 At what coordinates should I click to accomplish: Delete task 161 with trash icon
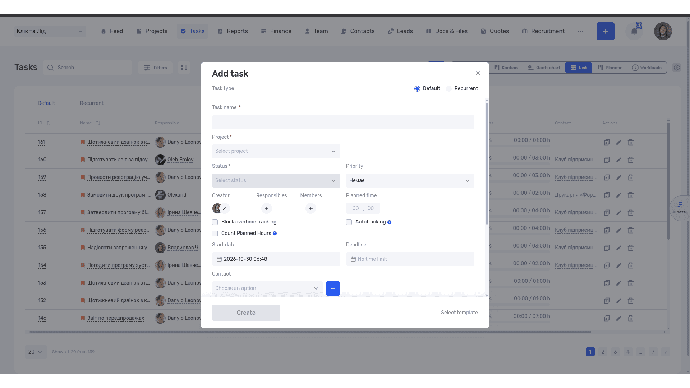[x=630, y=142]
